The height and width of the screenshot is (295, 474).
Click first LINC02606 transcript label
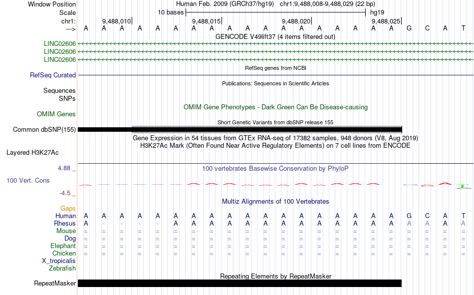(59, 44)
